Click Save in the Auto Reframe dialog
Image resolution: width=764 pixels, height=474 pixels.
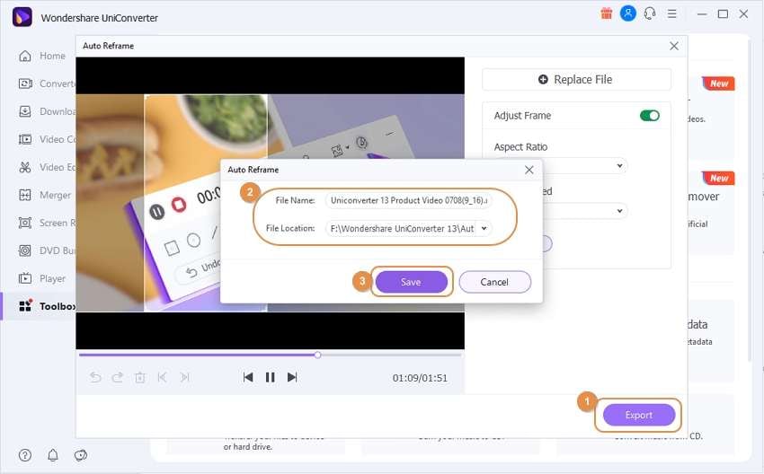412,282
